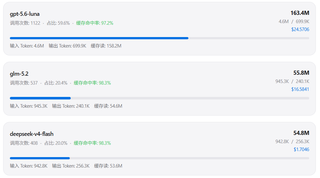Viewport: 320px width, 178px height.
Task: Select the 54.8M total token figure
Action: 301,133
